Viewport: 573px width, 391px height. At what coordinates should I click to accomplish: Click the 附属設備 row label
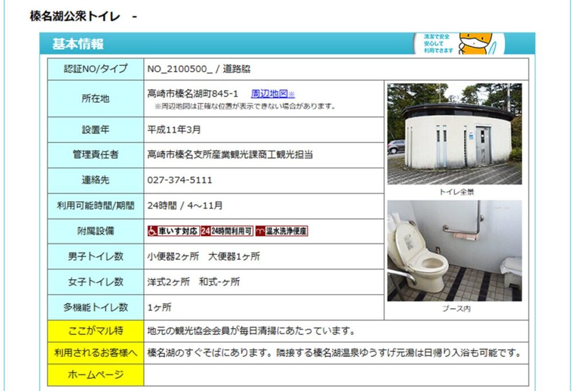point(96,231)
